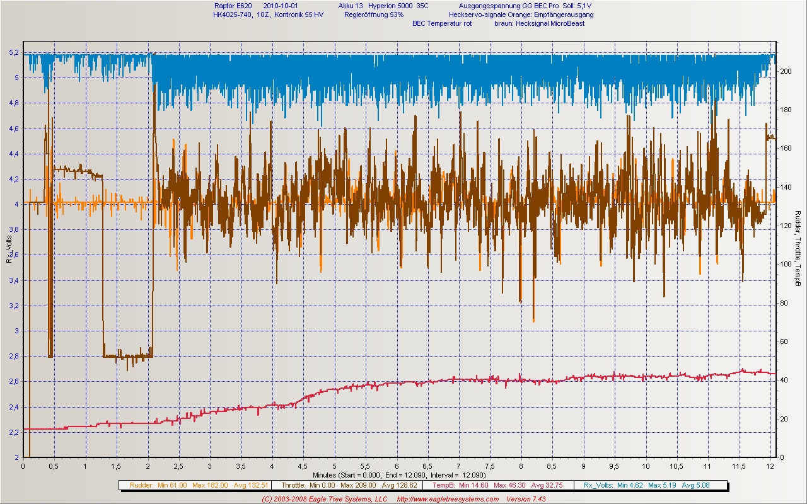Click the Rudder, Throttle, TempB right axis title
This screenshot has width=807, height=504.
[x=798, y=248]
